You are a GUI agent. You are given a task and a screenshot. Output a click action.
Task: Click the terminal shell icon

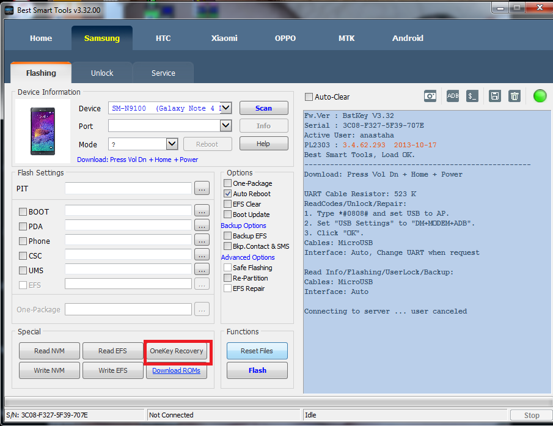(x=472, y=96)
